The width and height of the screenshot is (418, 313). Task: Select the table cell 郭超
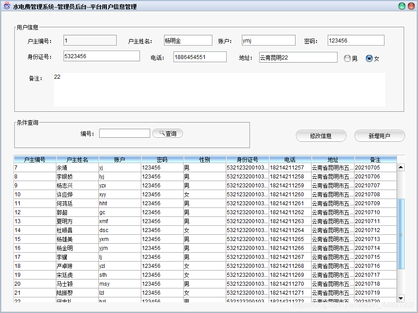77,212
